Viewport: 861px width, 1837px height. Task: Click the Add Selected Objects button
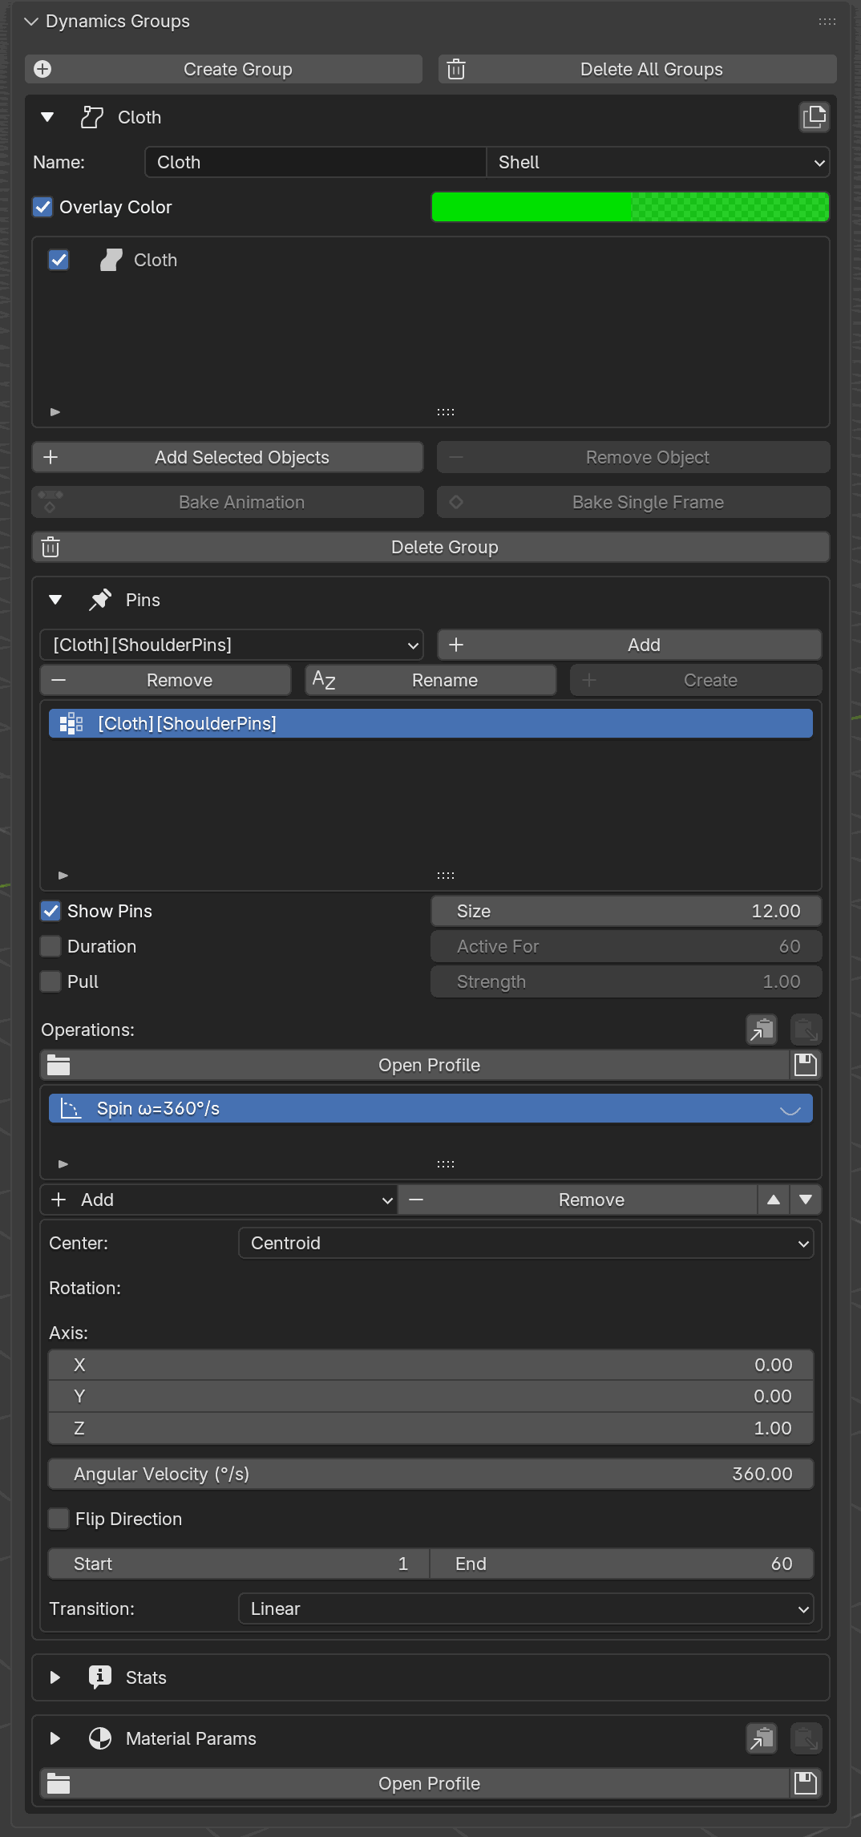(x=228, y=457)
